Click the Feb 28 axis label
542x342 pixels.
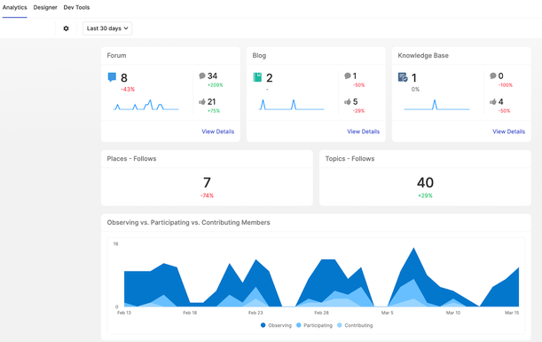coord(321,313)
